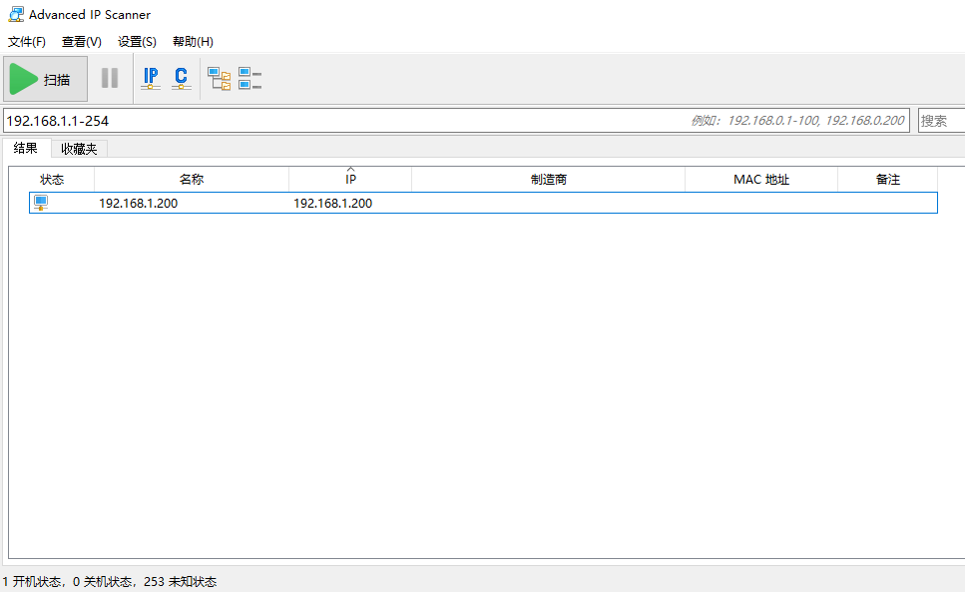Focus the IP range field 192.168.1.1-254

tap(456, 121)
